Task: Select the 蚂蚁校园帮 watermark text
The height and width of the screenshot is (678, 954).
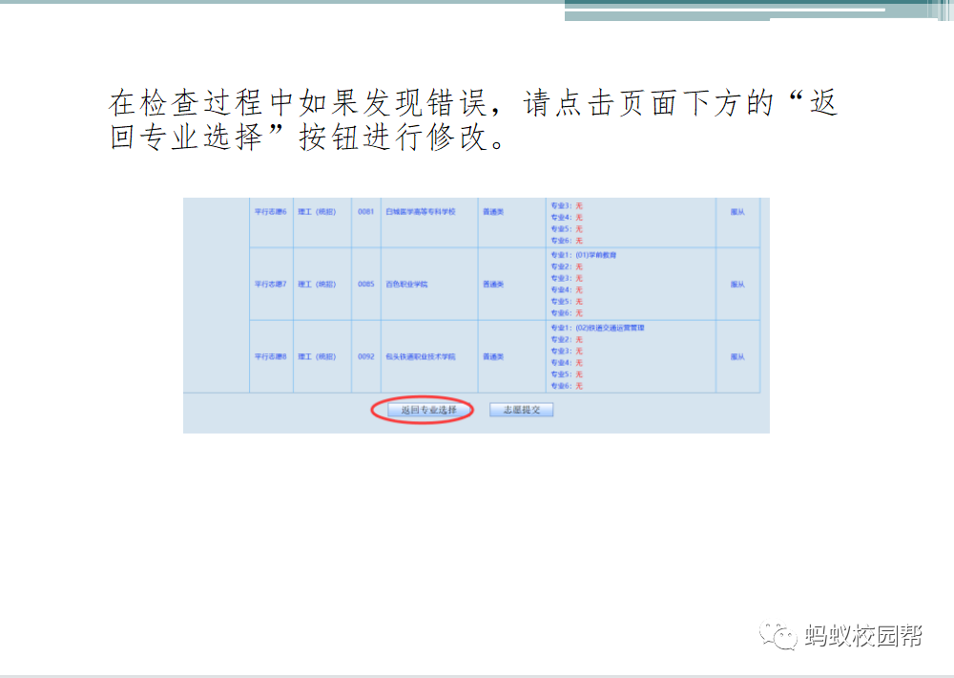Action: coord(862,636)
